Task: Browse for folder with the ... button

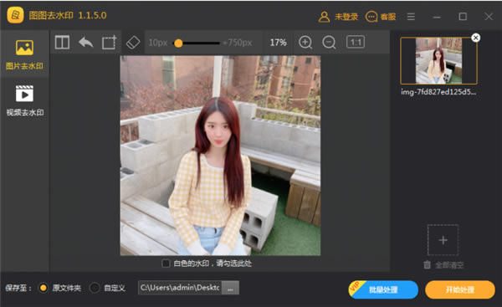Action: point(230,288)
